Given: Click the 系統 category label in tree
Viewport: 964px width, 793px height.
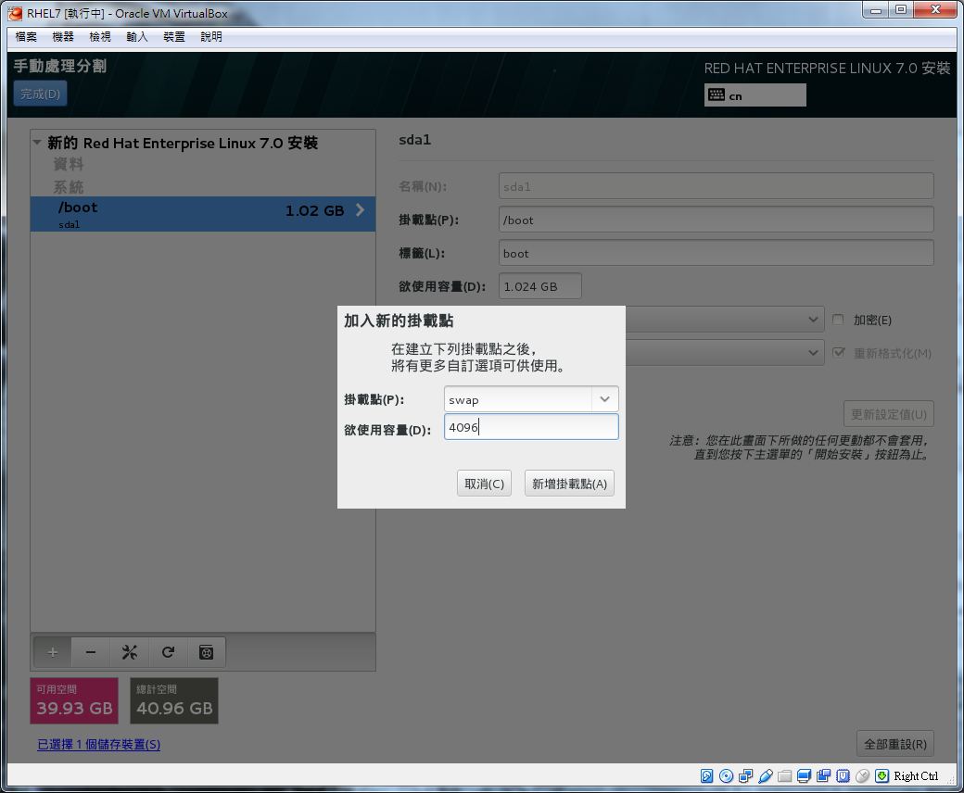Looking at the screenshot, I should (69, 187).
